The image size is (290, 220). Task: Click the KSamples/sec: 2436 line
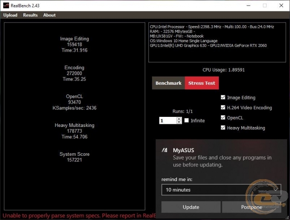click(x=74, y=108)
